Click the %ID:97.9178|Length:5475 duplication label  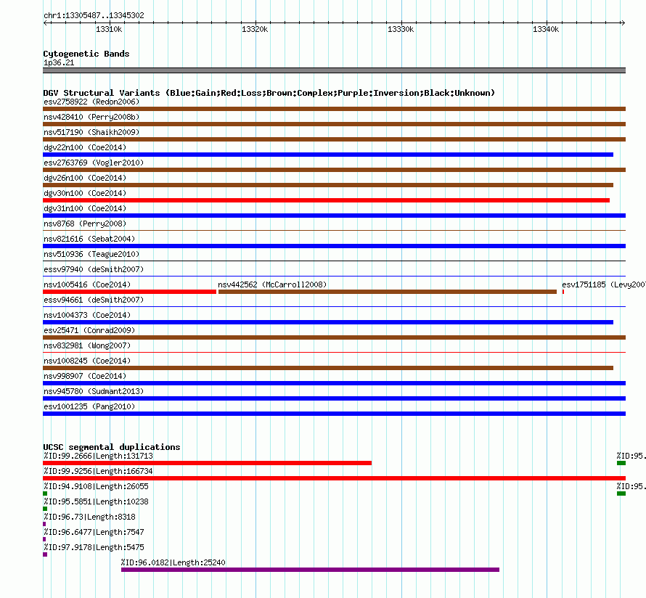click(x=94, y=547)
